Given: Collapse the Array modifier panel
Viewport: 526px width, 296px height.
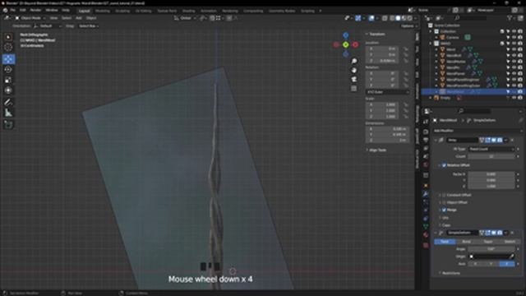Looking at the screenshot, I should pyautogui.click(x=436, y=140).
